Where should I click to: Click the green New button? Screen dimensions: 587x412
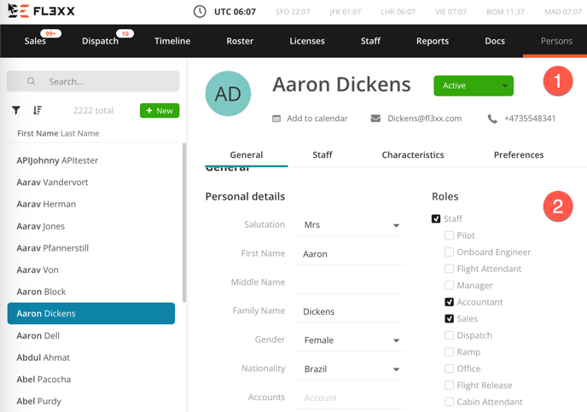pos(160,110)
